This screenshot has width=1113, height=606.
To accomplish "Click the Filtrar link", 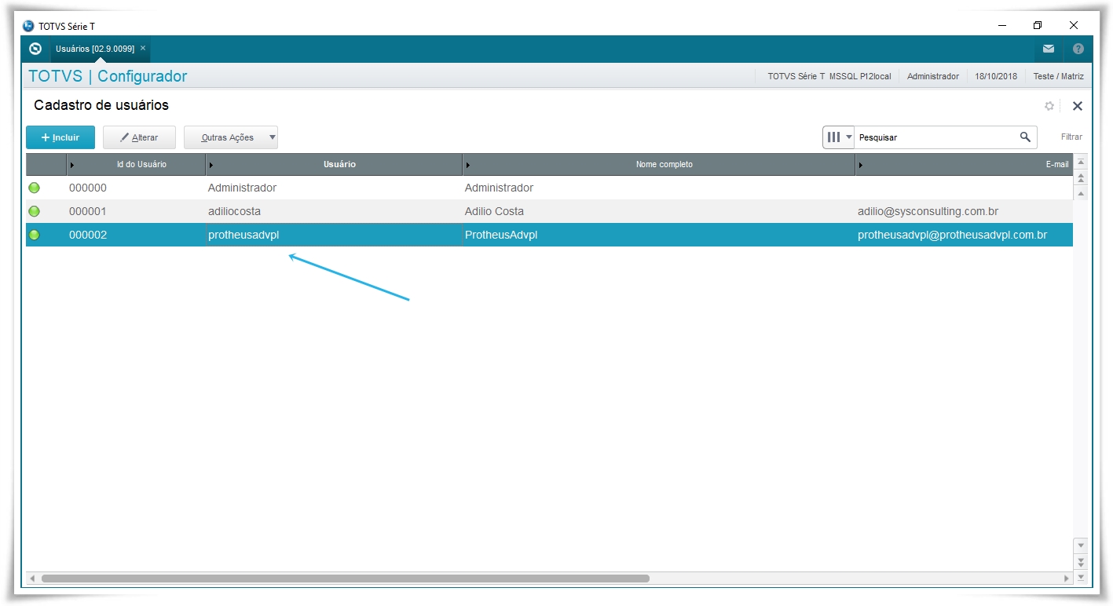I will pyautogui.click(x=1071, y=137).
